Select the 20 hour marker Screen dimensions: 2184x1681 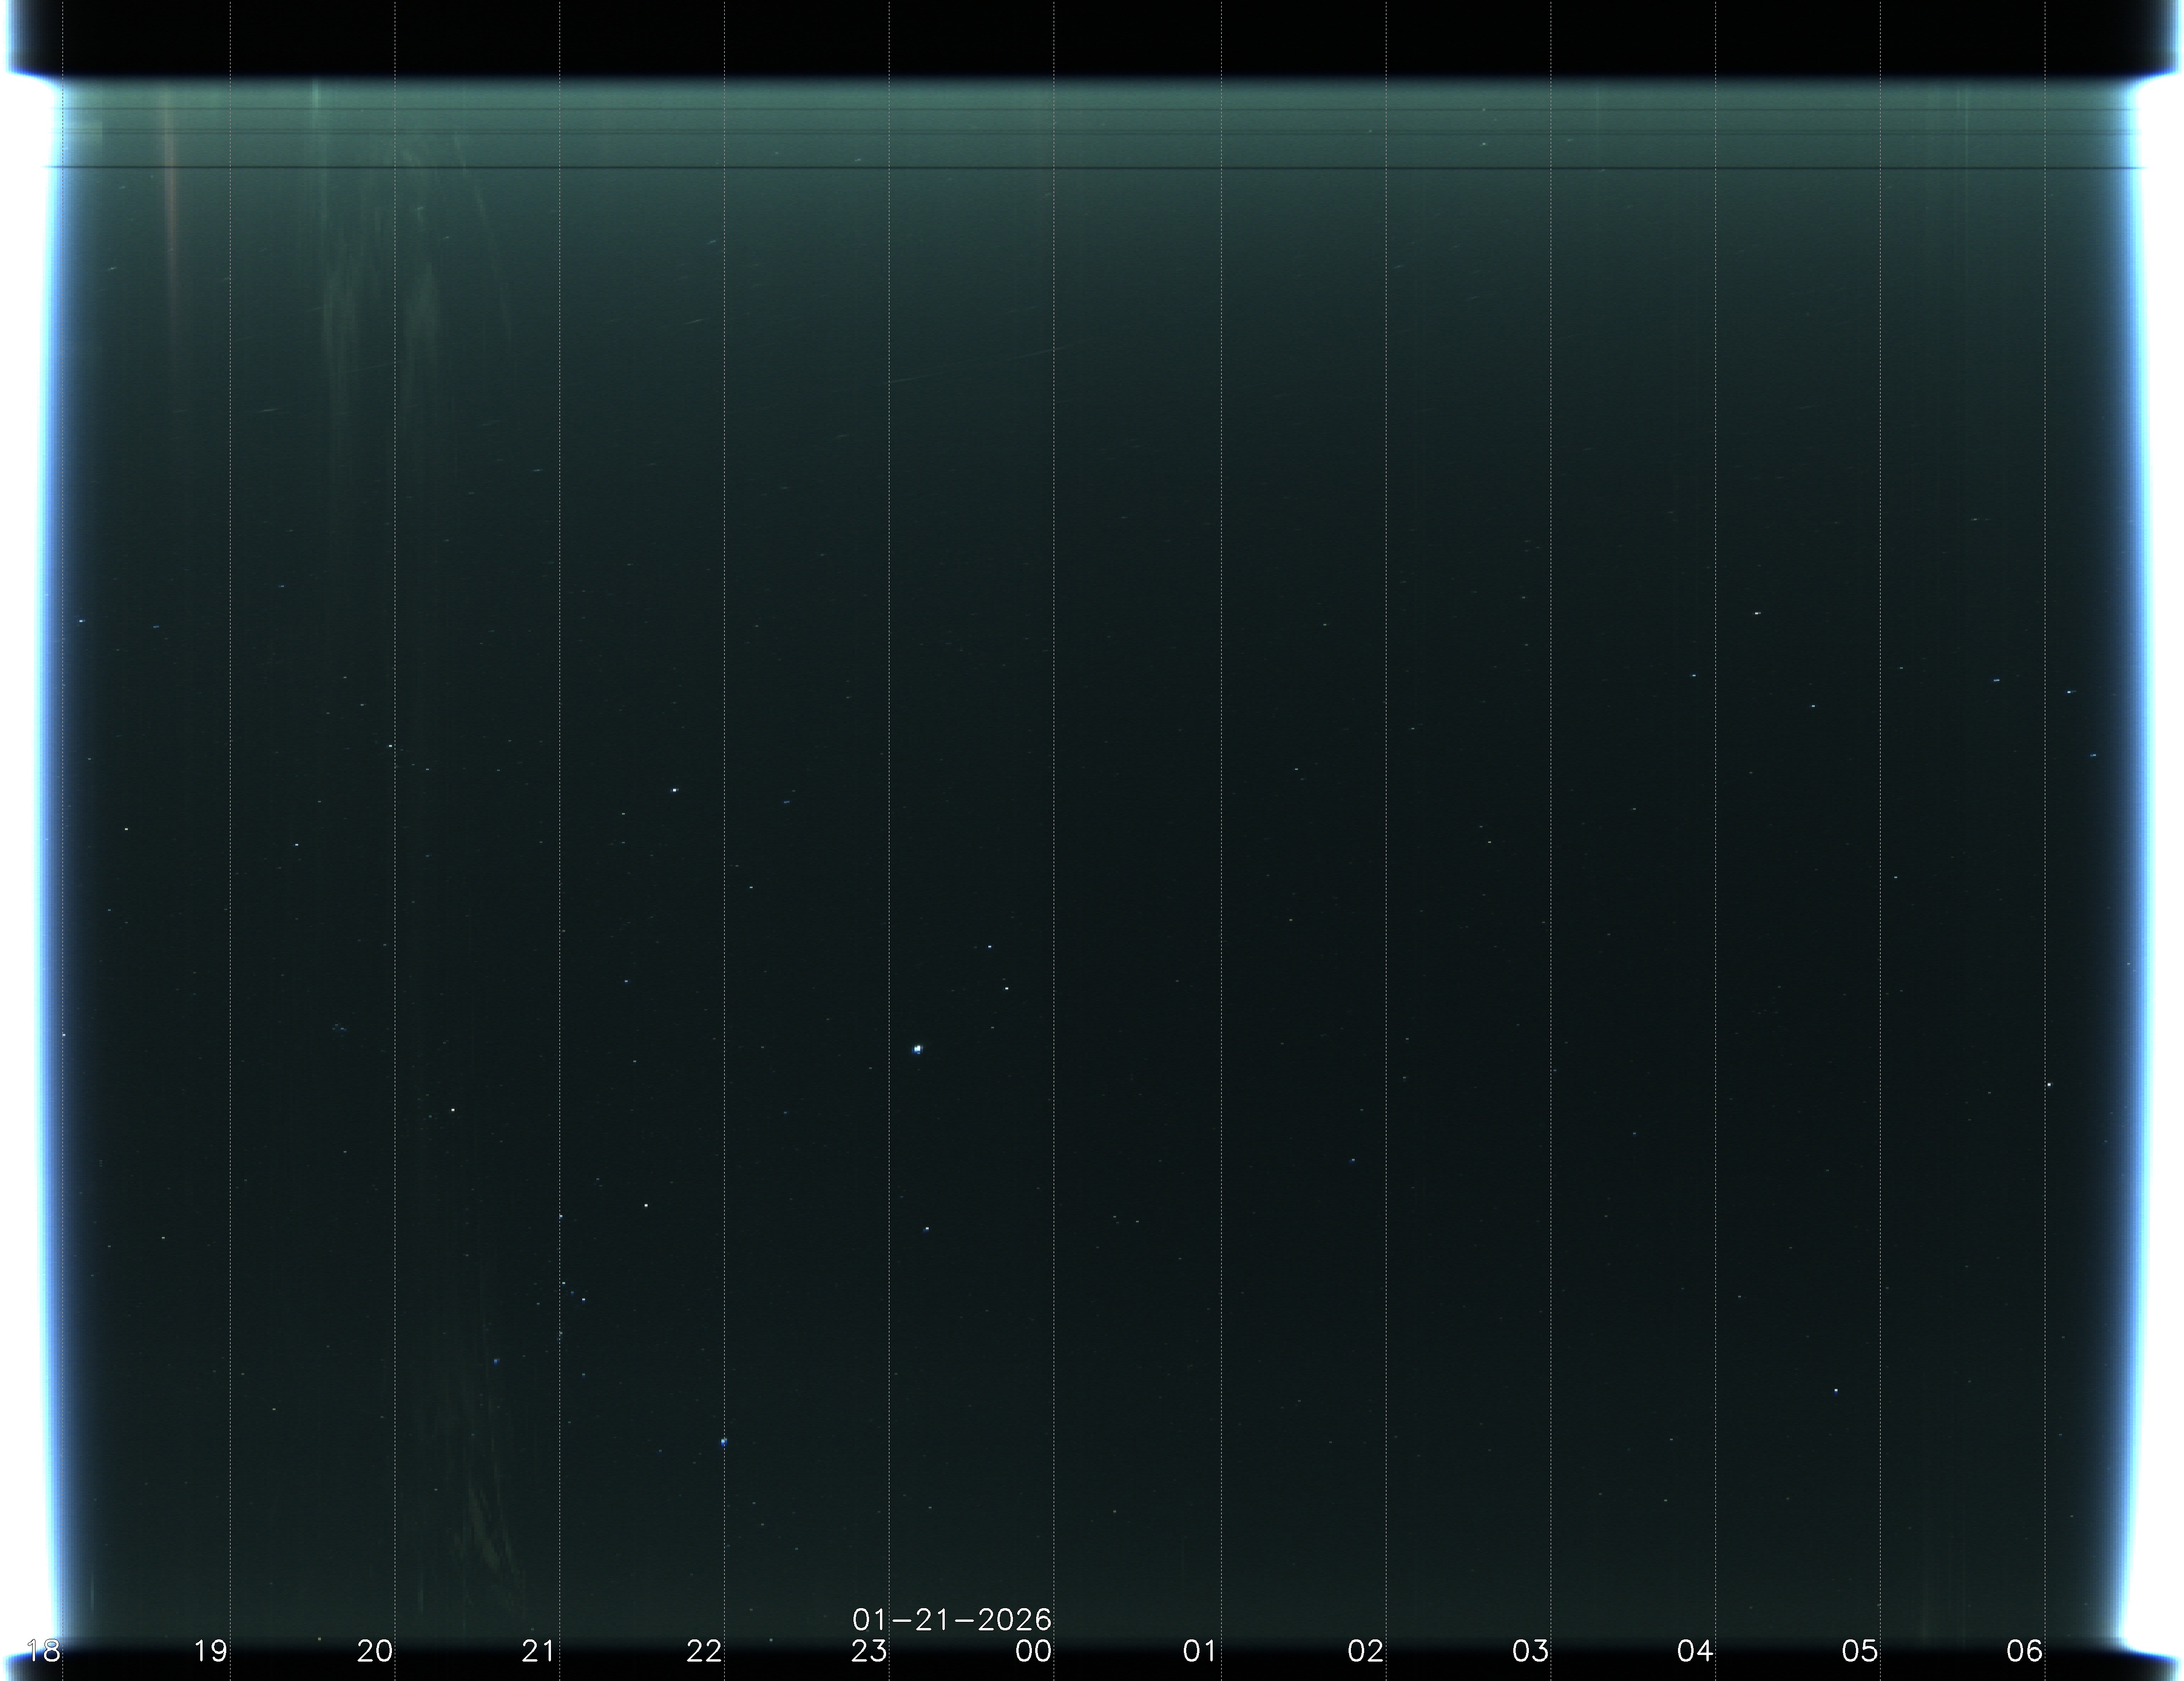[x=375, y=1651]
